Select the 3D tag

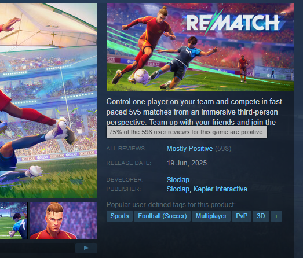261,216
